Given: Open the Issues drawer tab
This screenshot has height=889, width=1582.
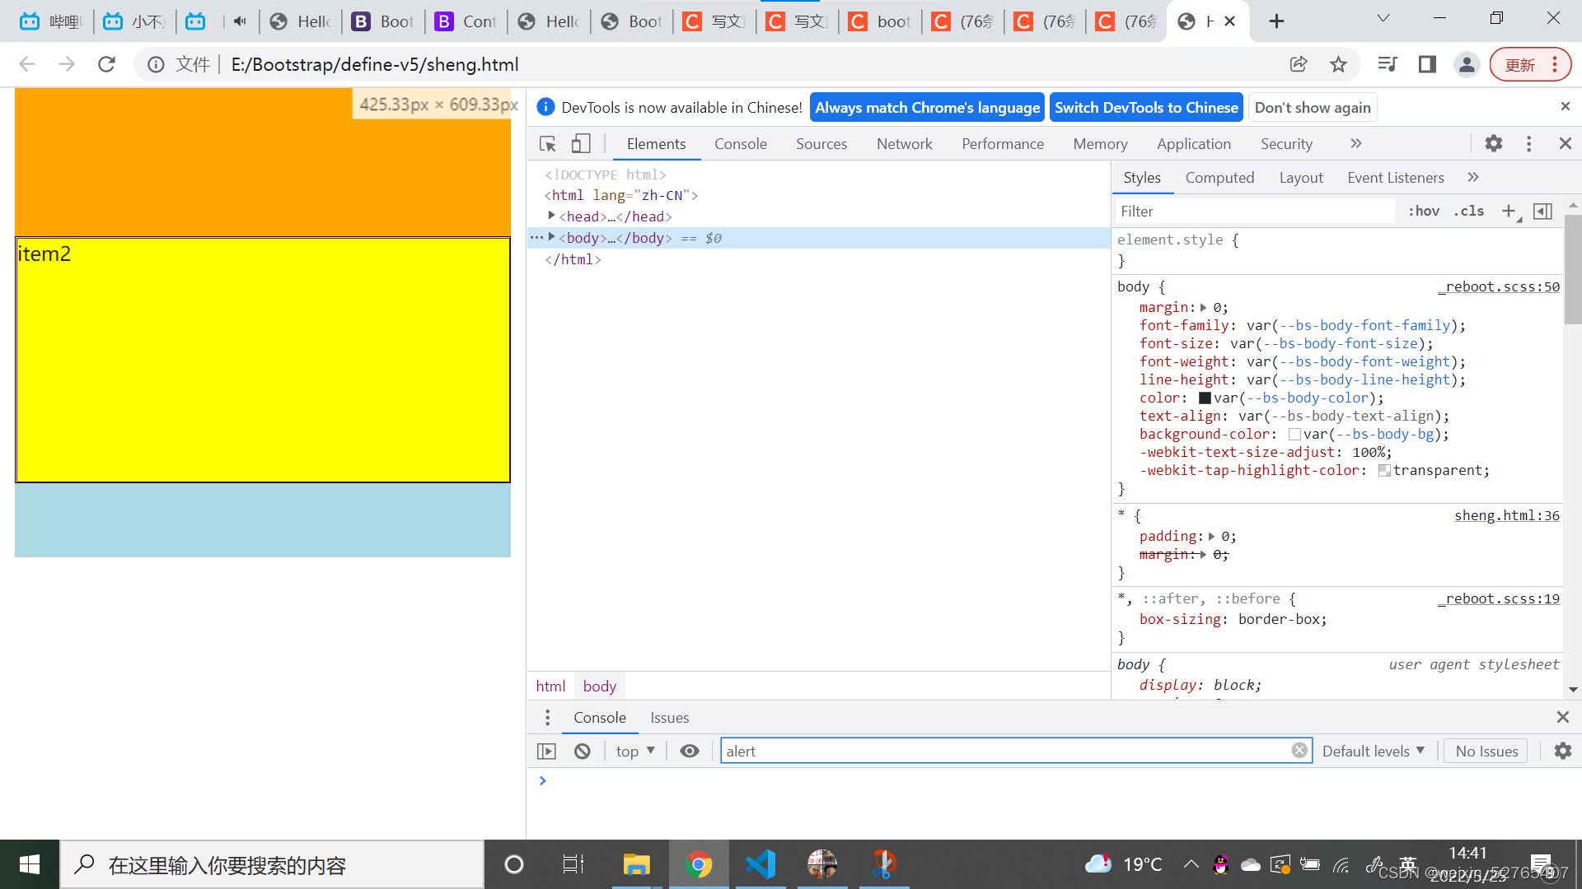Looking at the screenshot, I should point(670,718).
